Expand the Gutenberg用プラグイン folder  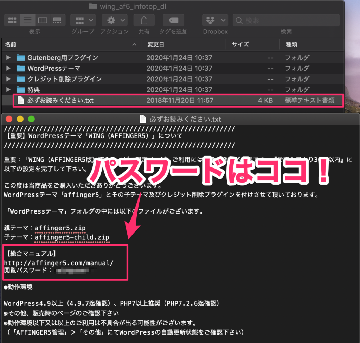[8, 57]
